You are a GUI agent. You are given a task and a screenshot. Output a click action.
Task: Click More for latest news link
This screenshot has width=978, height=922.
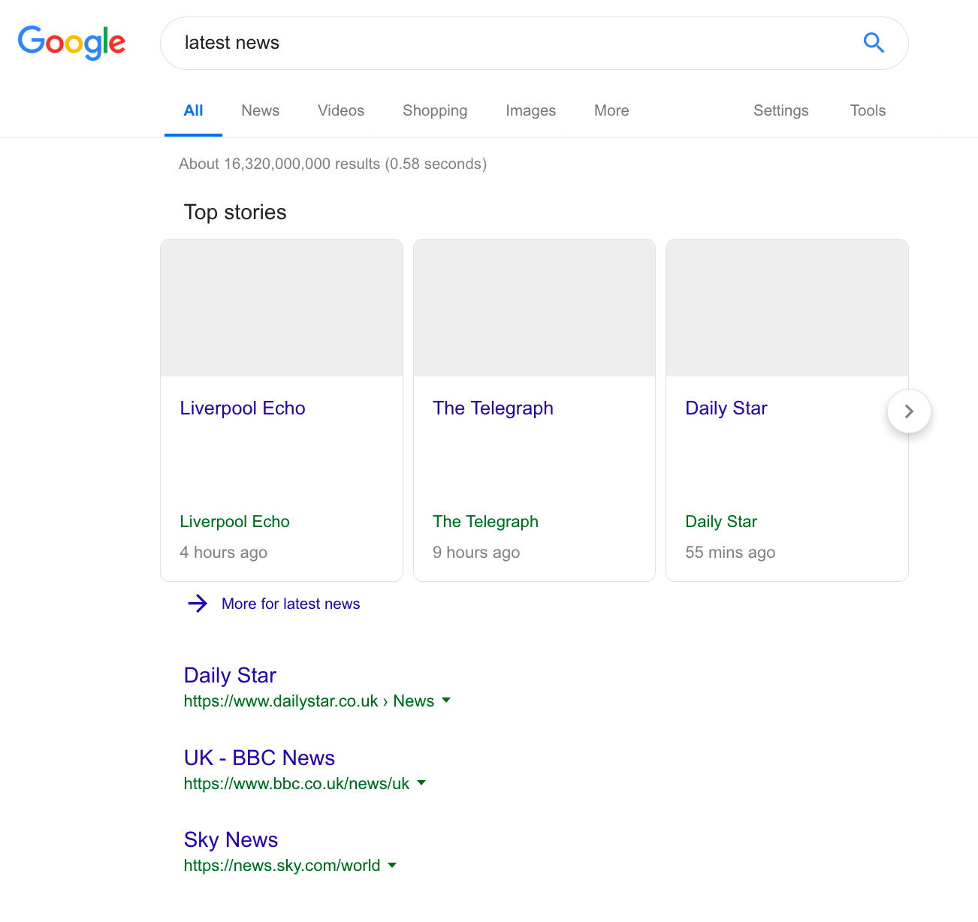click(x=291, y=604)
